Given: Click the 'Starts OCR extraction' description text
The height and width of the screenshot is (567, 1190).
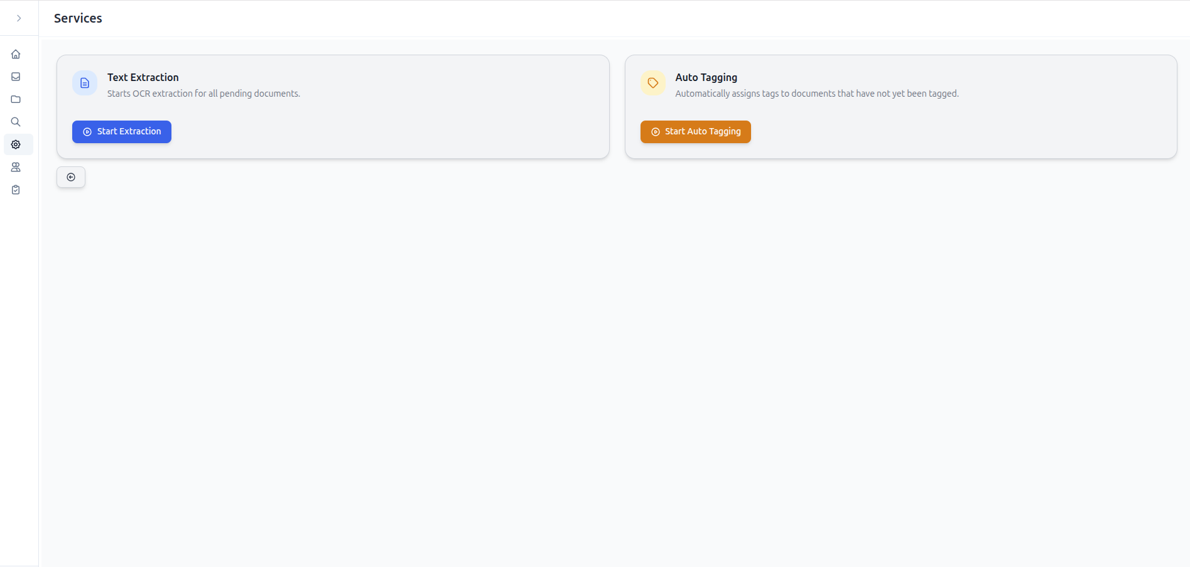Looking at the screenshot, I should (203, 94).
